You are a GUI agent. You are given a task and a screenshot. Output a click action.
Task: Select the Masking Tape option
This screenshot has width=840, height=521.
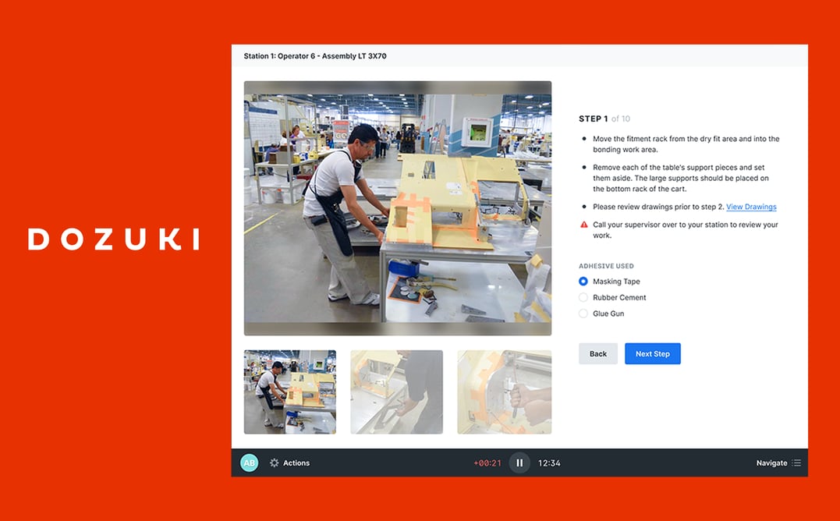[x=583, y=281]
